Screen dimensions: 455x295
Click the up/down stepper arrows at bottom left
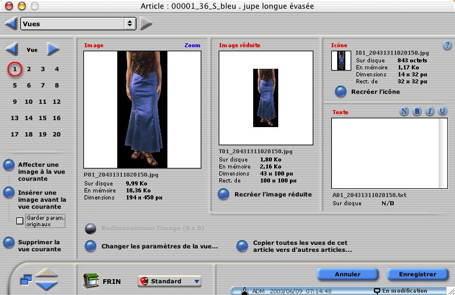47,280
